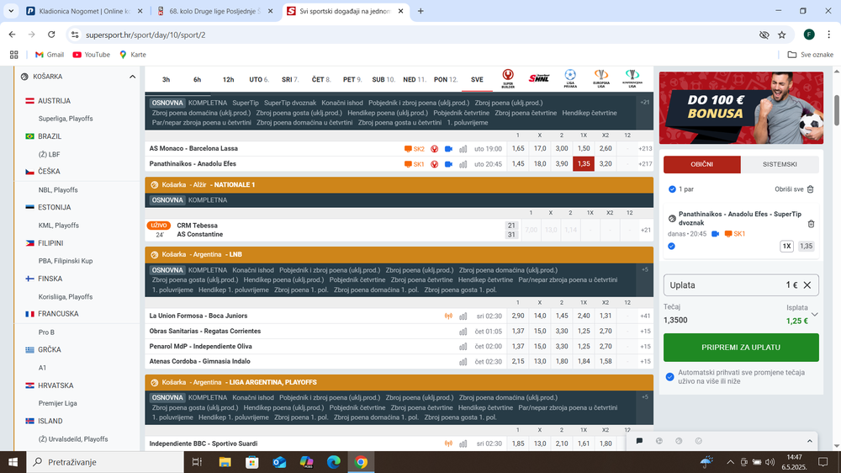Open live radio icon for Independiente BBC
Image resolution: width=841 pixels, height=473 pixels.
(x=448, y=444)
